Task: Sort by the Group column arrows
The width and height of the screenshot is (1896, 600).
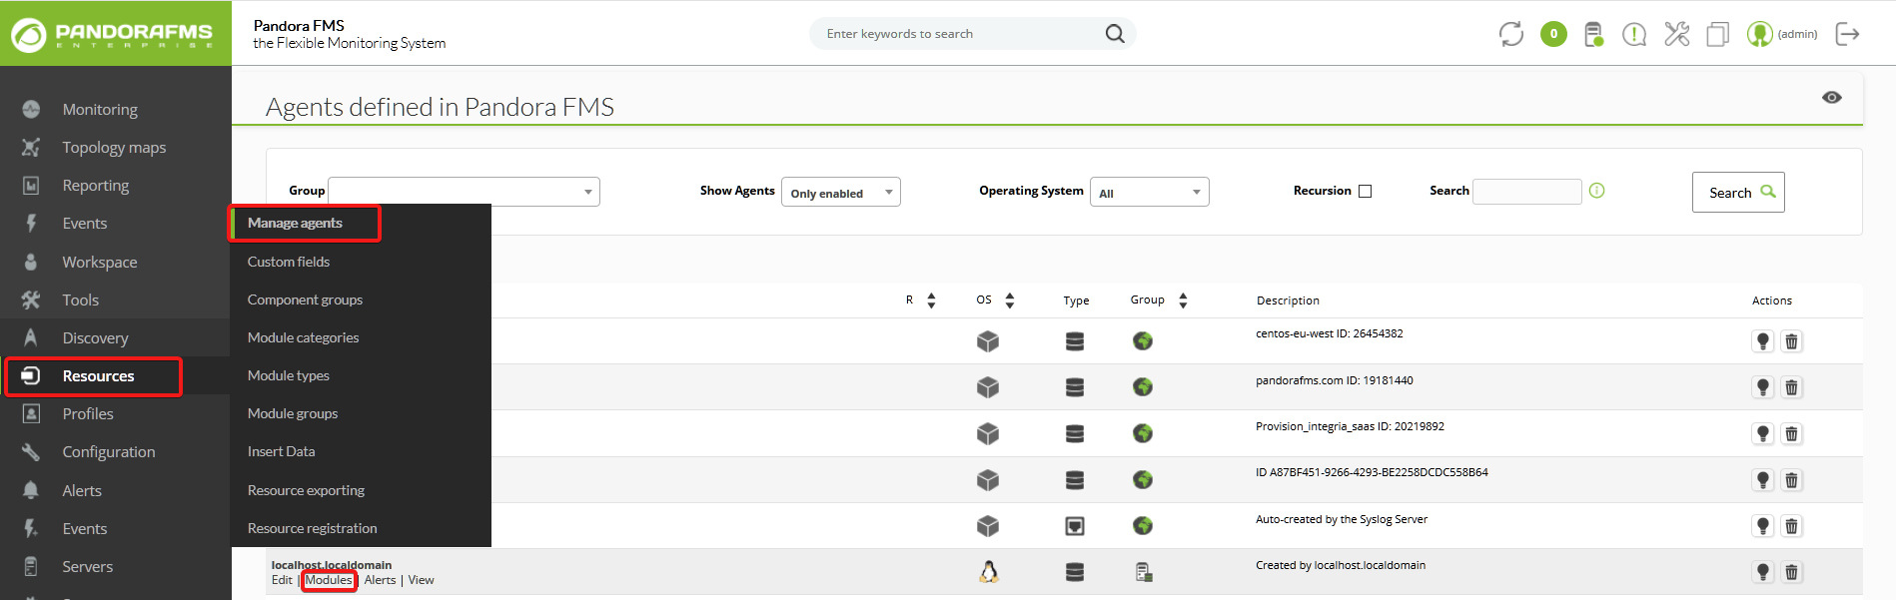Action: [1183, 300]
